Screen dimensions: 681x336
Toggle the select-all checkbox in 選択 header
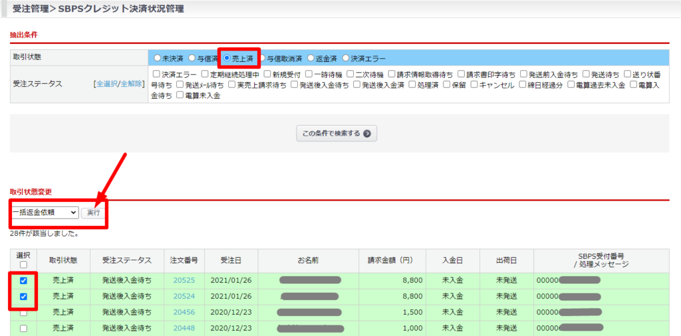[23, 265]
